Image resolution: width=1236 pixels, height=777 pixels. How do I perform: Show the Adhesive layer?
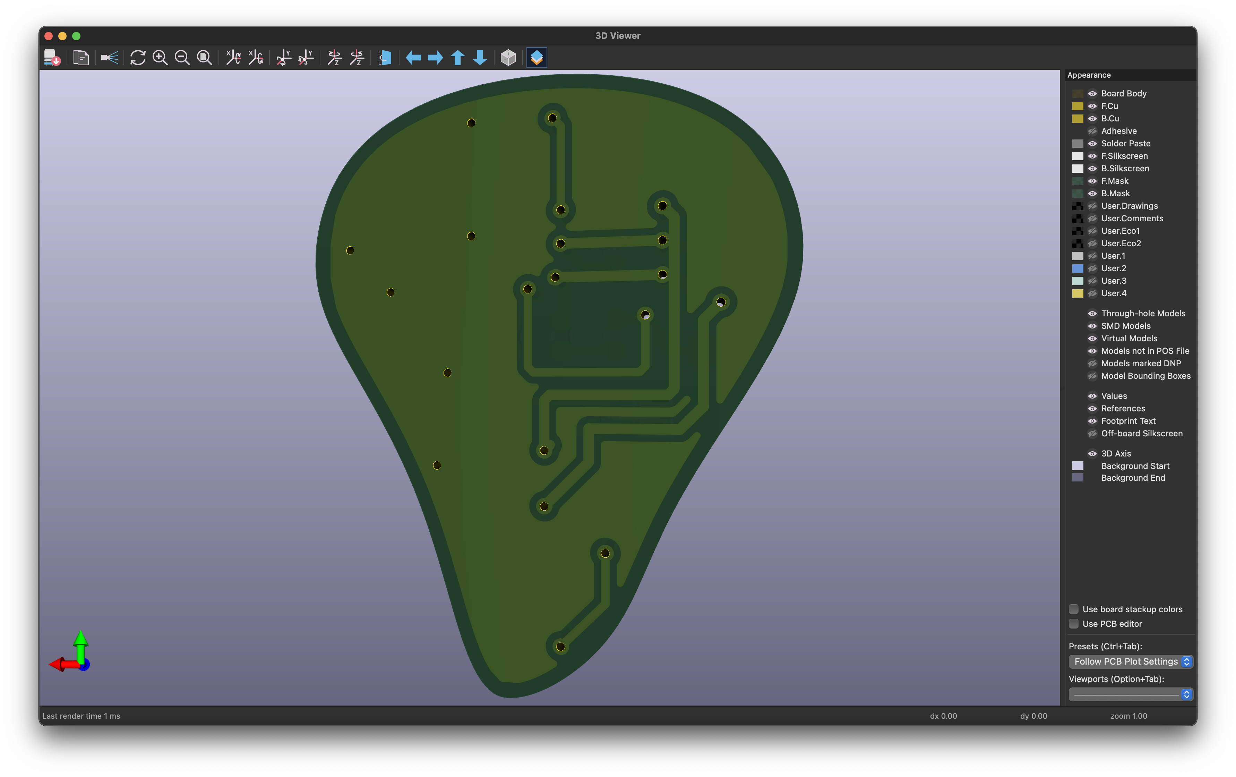click(1092, 131)
